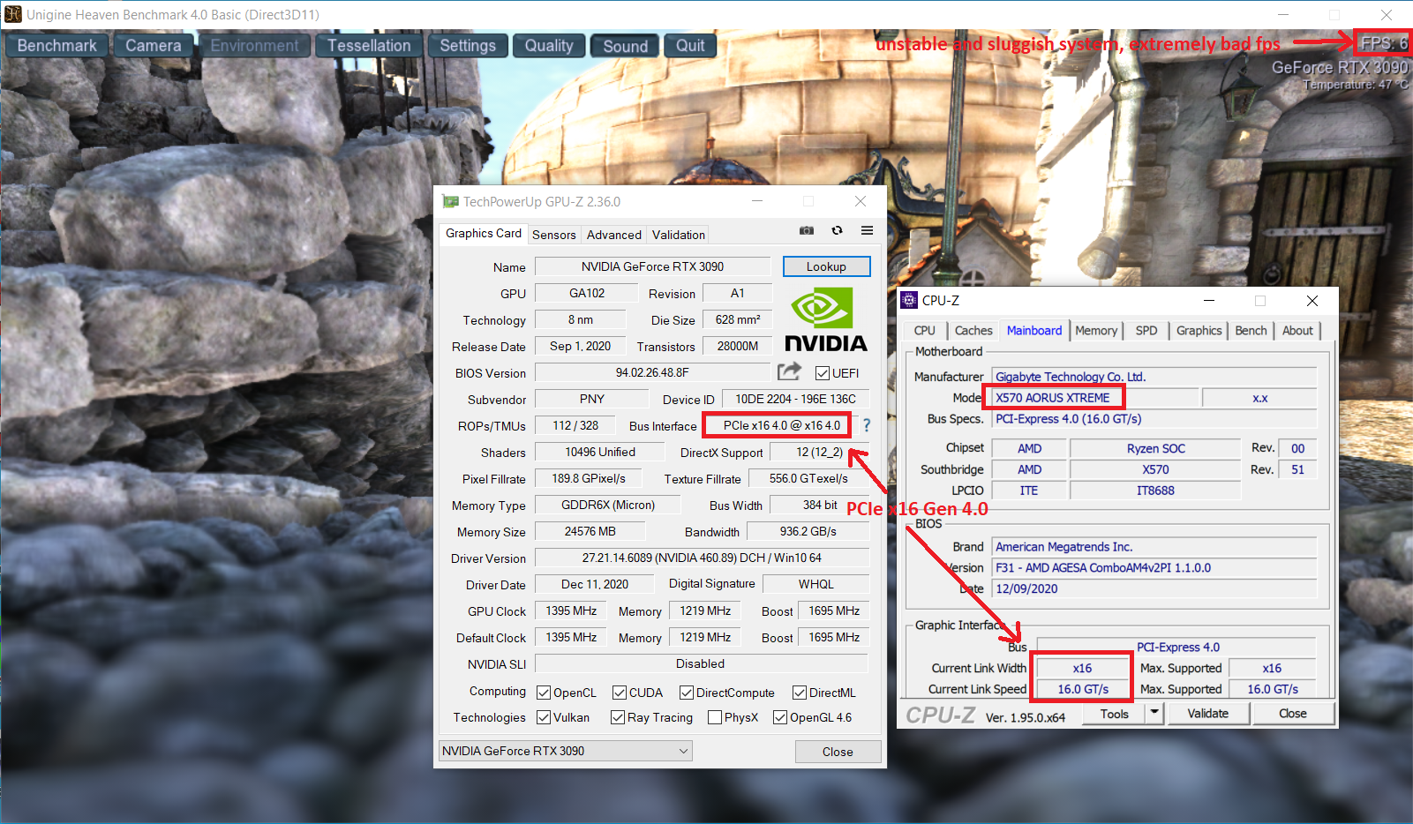
Task: Open the Graphics tab in CPU-Z
Action: point(1199,330)
